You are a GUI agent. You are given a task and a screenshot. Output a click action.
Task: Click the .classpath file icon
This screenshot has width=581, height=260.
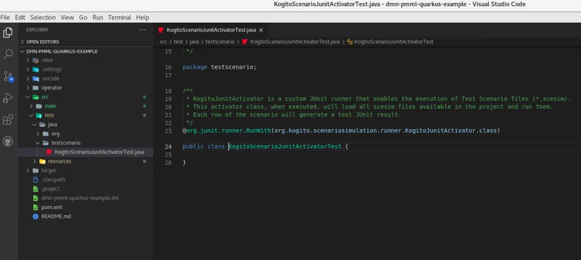(36, 180)
